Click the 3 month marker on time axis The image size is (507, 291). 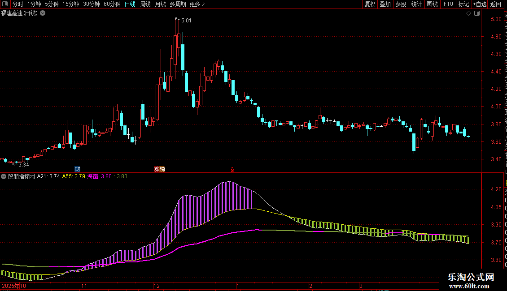click(x=361, y=286)
